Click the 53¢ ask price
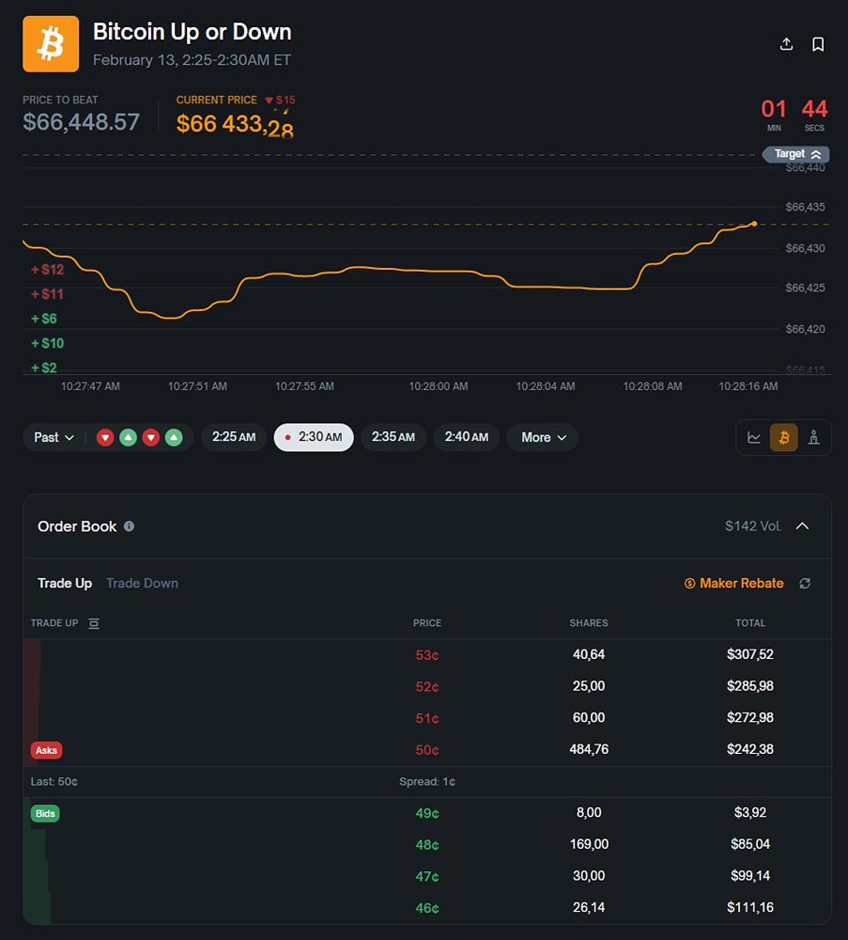Image resolution: width=848 pixels, height=940 pixels. point(427,655)
